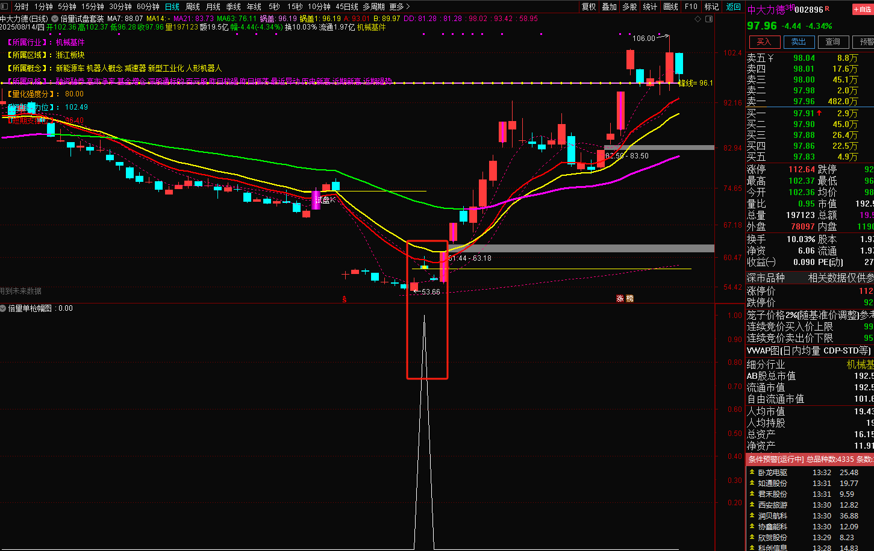Select 欣贺股份 in the alert list
Viewport: 874px width, 551px height.
(x=772, y=538)
